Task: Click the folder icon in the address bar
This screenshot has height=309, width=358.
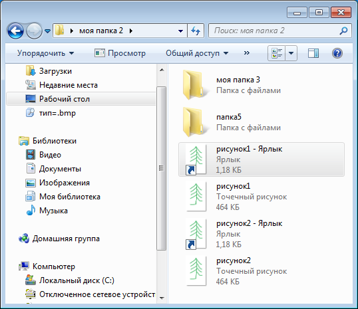Action: coord(60,31)
